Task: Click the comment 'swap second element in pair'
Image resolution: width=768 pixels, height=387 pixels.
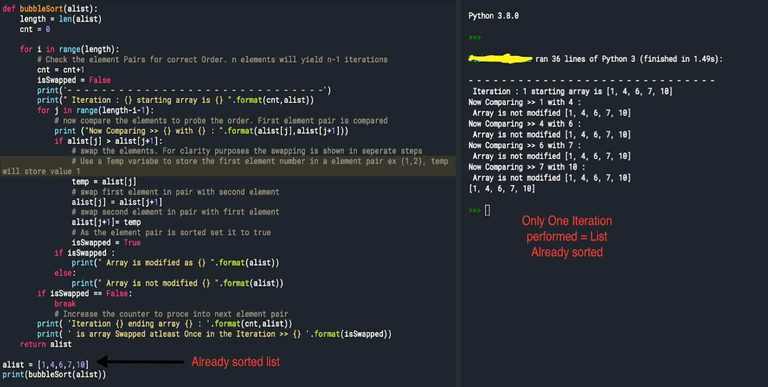Action: pyautogui.click(x=175, y=212)
